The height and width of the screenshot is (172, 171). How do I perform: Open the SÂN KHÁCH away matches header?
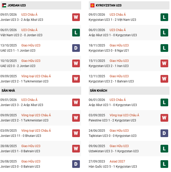[x=99, y=91]
